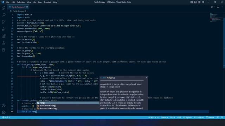Click the 'turtle.left(360/num_sides)' line
This screenshot has height=126, width=225.
[x=54, y=92]
